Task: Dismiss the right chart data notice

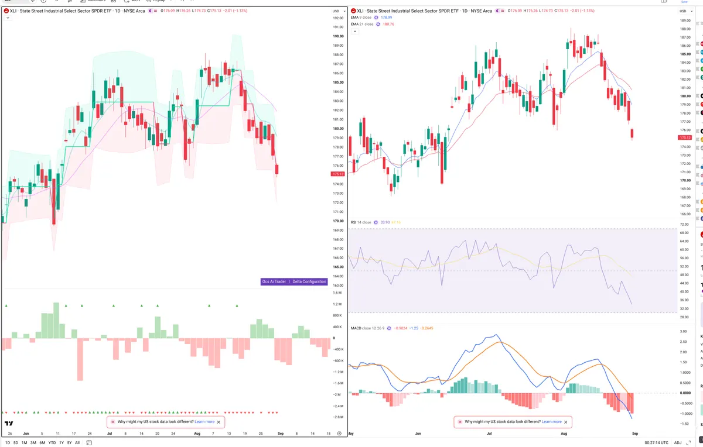Action: [x=565, y=421]
